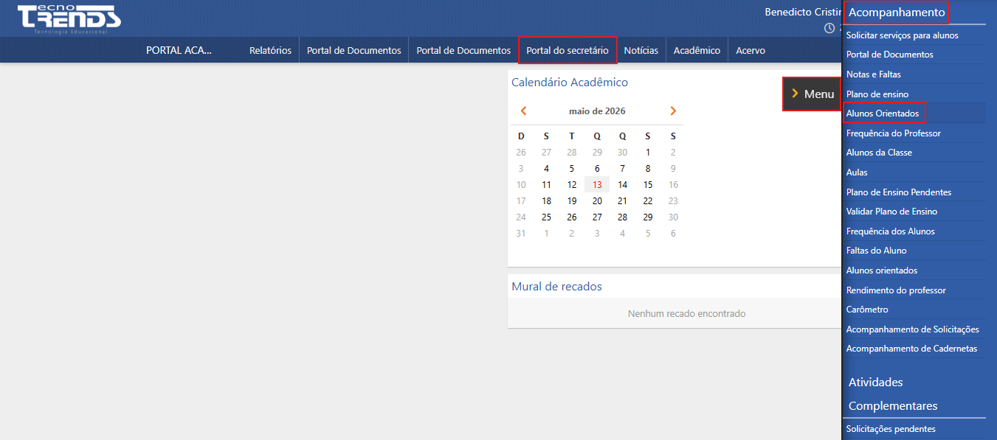Click the clock icon below the user name

coord(829,28)
